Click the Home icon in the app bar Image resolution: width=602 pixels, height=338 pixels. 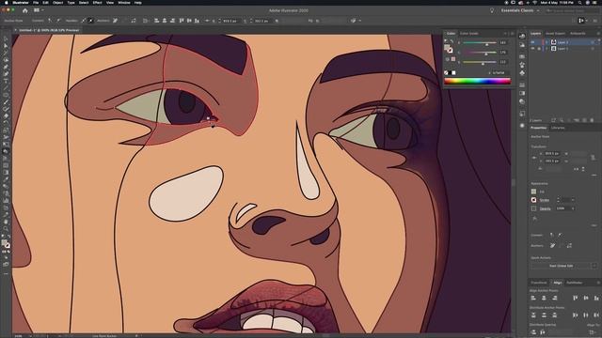pyautogui.click(x=25, y=10)
